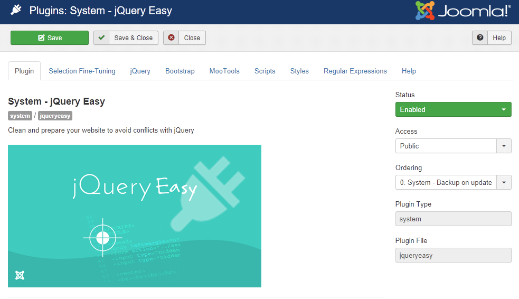Click the Joomla! logo

463,11
